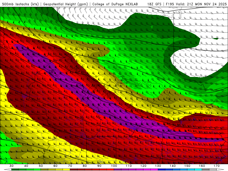This screenshot has height=171, width=228.
Task: Click the legend value '130'
Action: (158, 166)
